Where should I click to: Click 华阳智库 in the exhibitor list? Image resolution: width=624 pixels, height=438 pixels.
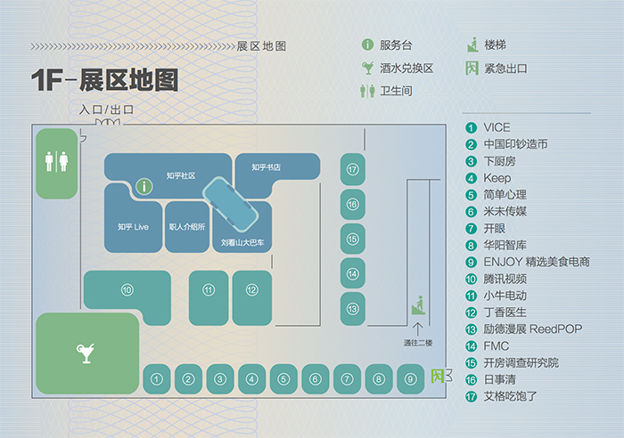[x=505, y=245]
